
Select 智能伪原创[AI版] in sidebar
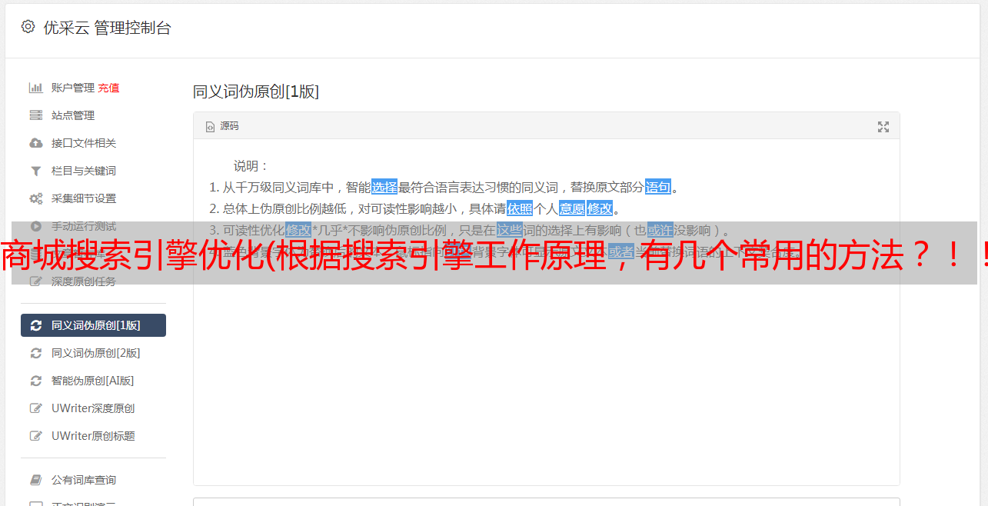[93, 381]
